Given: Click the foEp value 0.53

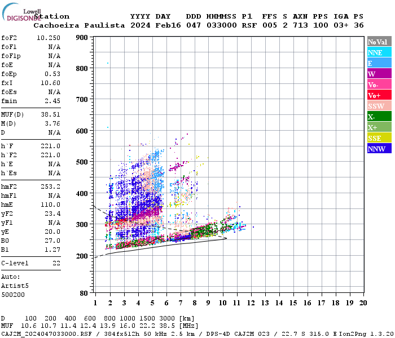Looking at the screenshot, I should (52, 74).
